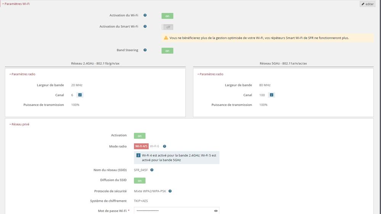Click help icon beside Band Steering

pos(145,50)
